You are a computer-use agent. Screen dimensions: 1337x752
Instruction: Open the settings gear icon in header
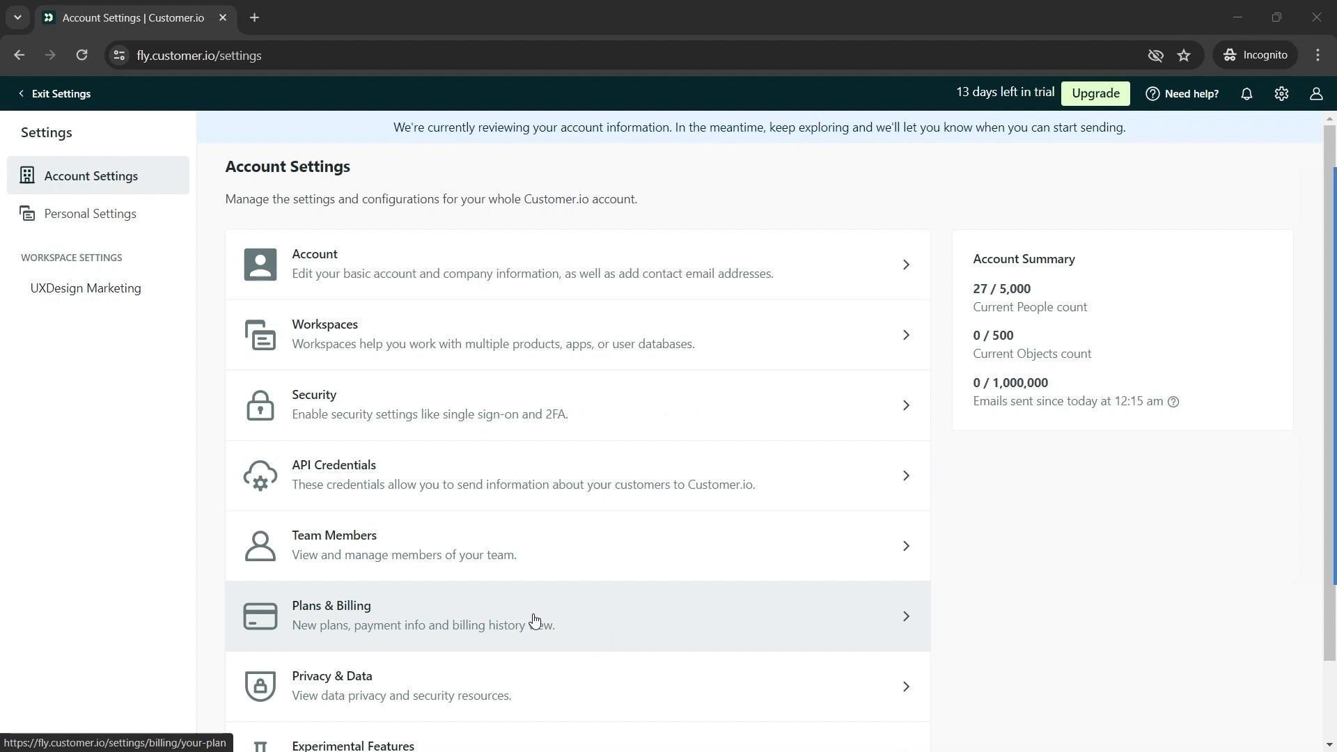click(x=1281, y=94)
